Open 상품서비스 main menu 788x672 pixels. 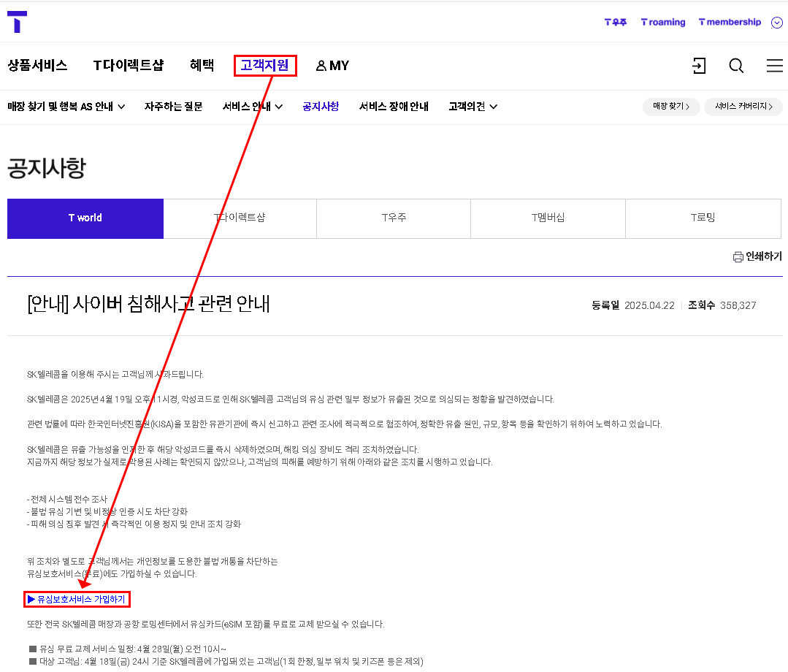37,65
